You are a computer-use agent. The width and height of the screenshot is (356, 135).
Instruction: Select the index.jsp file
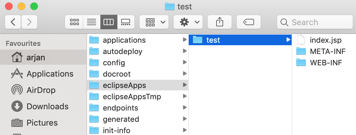pyautogui.click(x=325, y=40)
